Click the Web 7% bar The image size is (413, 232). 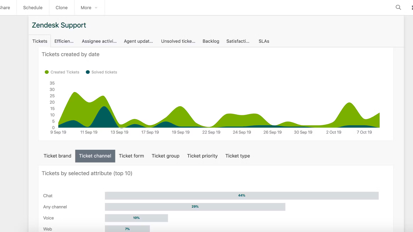[x=127, y=229]
